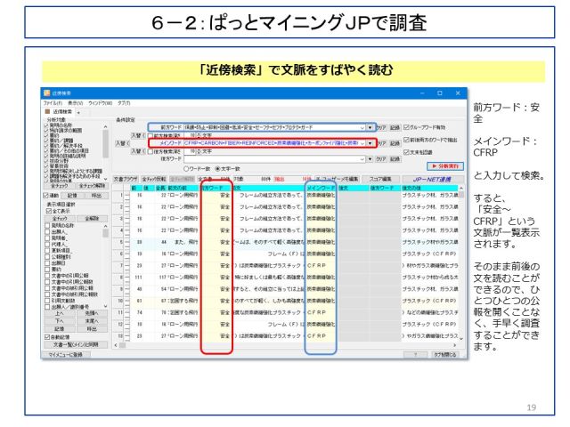Check 出願日 in display items list
Viewport: 570px width, 427px height.
[47, 263]
